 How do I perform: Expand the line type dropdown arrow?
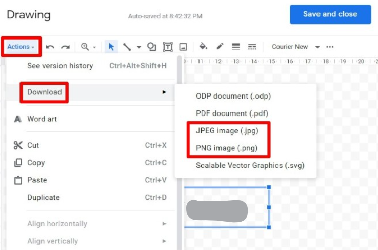click(139, 47)
